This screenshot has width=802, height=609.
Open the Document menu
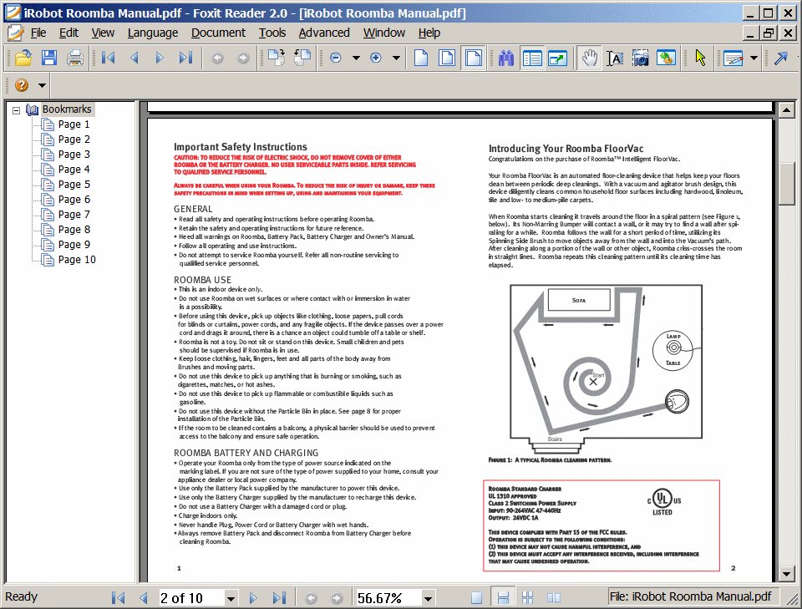[x=218, y=33]
